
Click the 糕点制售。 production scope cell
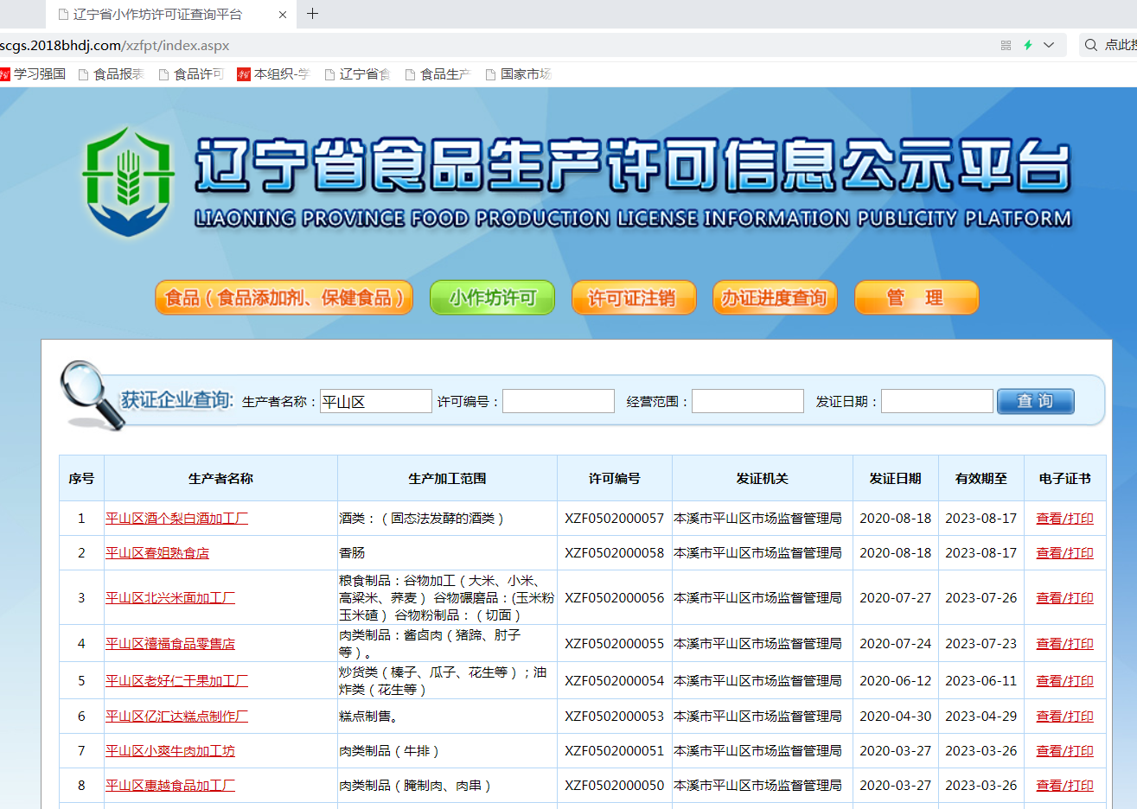click(x=447, y=717)
